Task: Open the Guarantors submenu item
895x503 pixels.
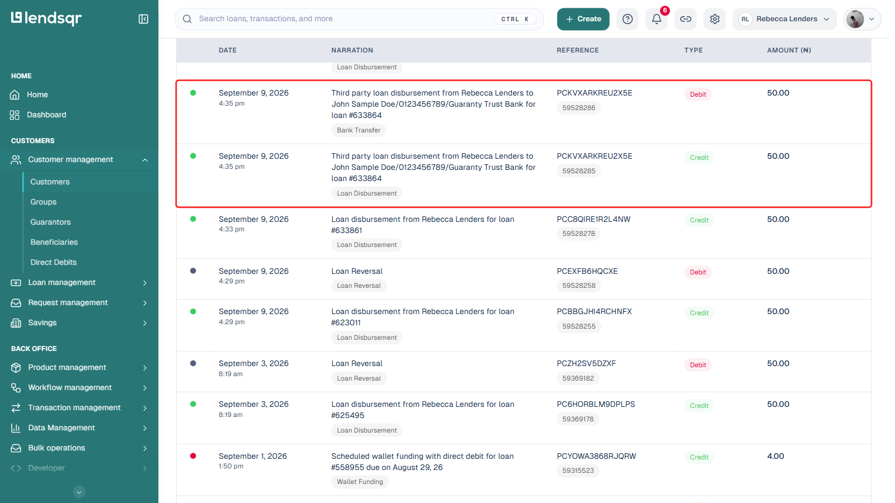Action: (50, 222)
